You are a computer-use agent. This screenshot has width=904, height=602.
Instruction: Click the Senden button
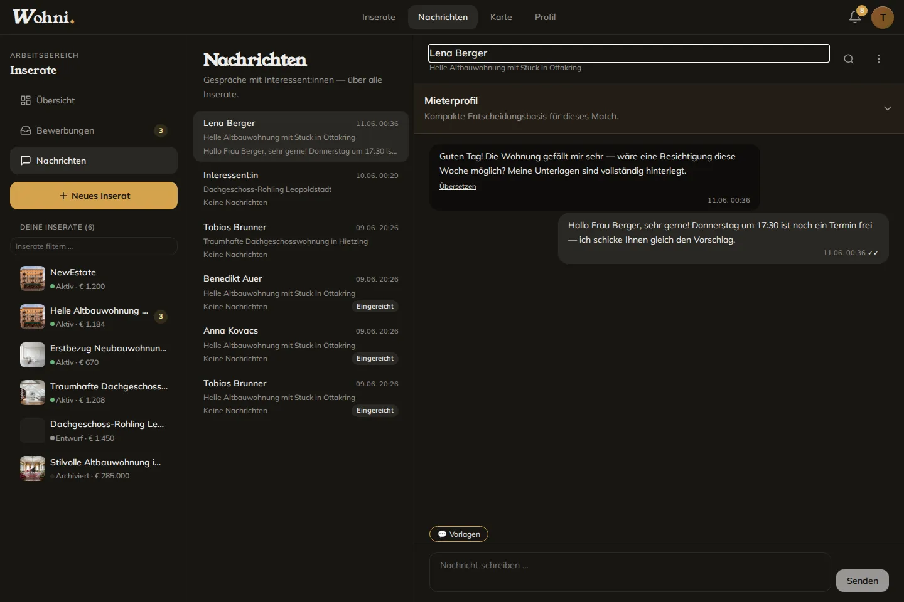pos(863,581)
